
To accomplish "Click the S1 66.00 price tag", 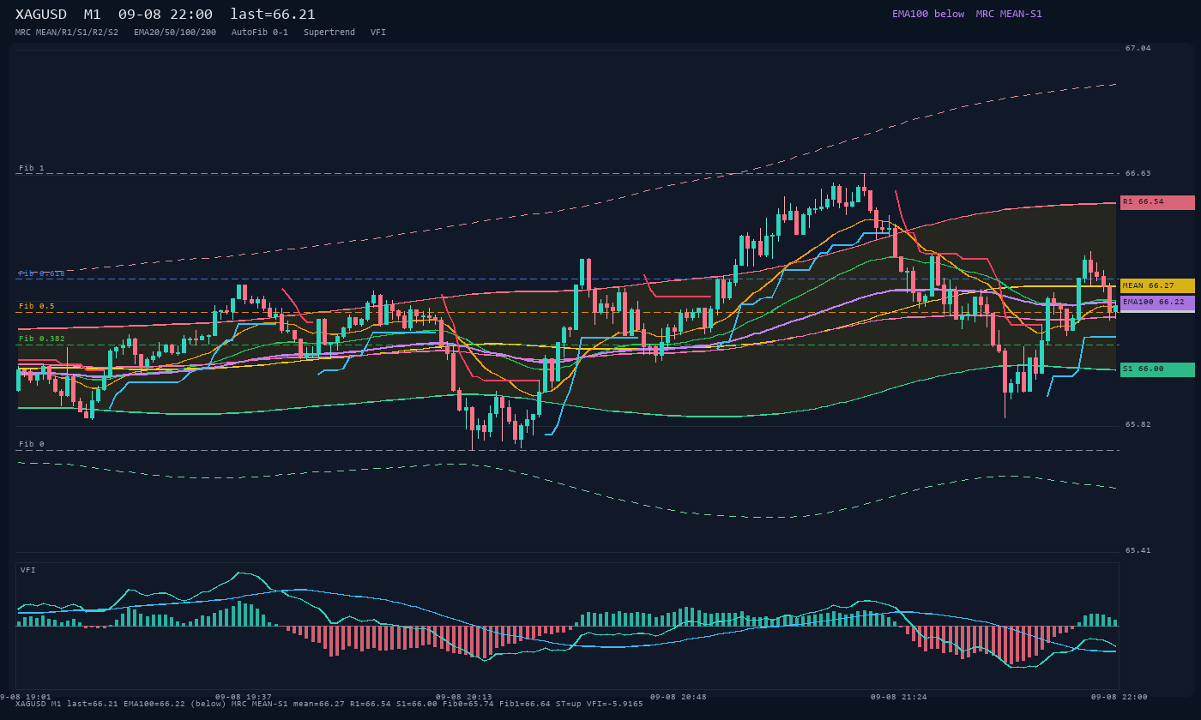I will [1157, 369].
